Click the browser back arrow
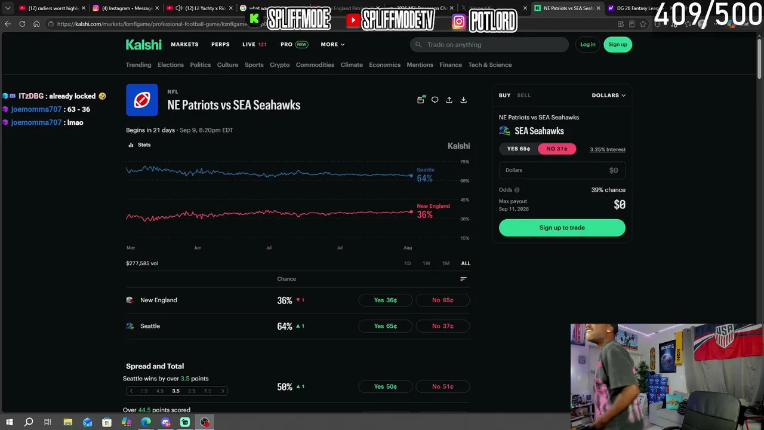 coord(8,24)
